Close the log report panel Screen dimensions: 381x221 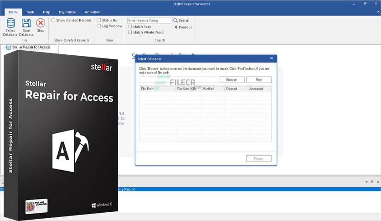pyautogui.click(x=378, y=182)
